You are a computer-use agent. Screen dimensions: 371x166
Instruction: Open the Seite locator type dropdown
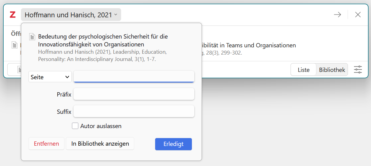coord(50,77)
